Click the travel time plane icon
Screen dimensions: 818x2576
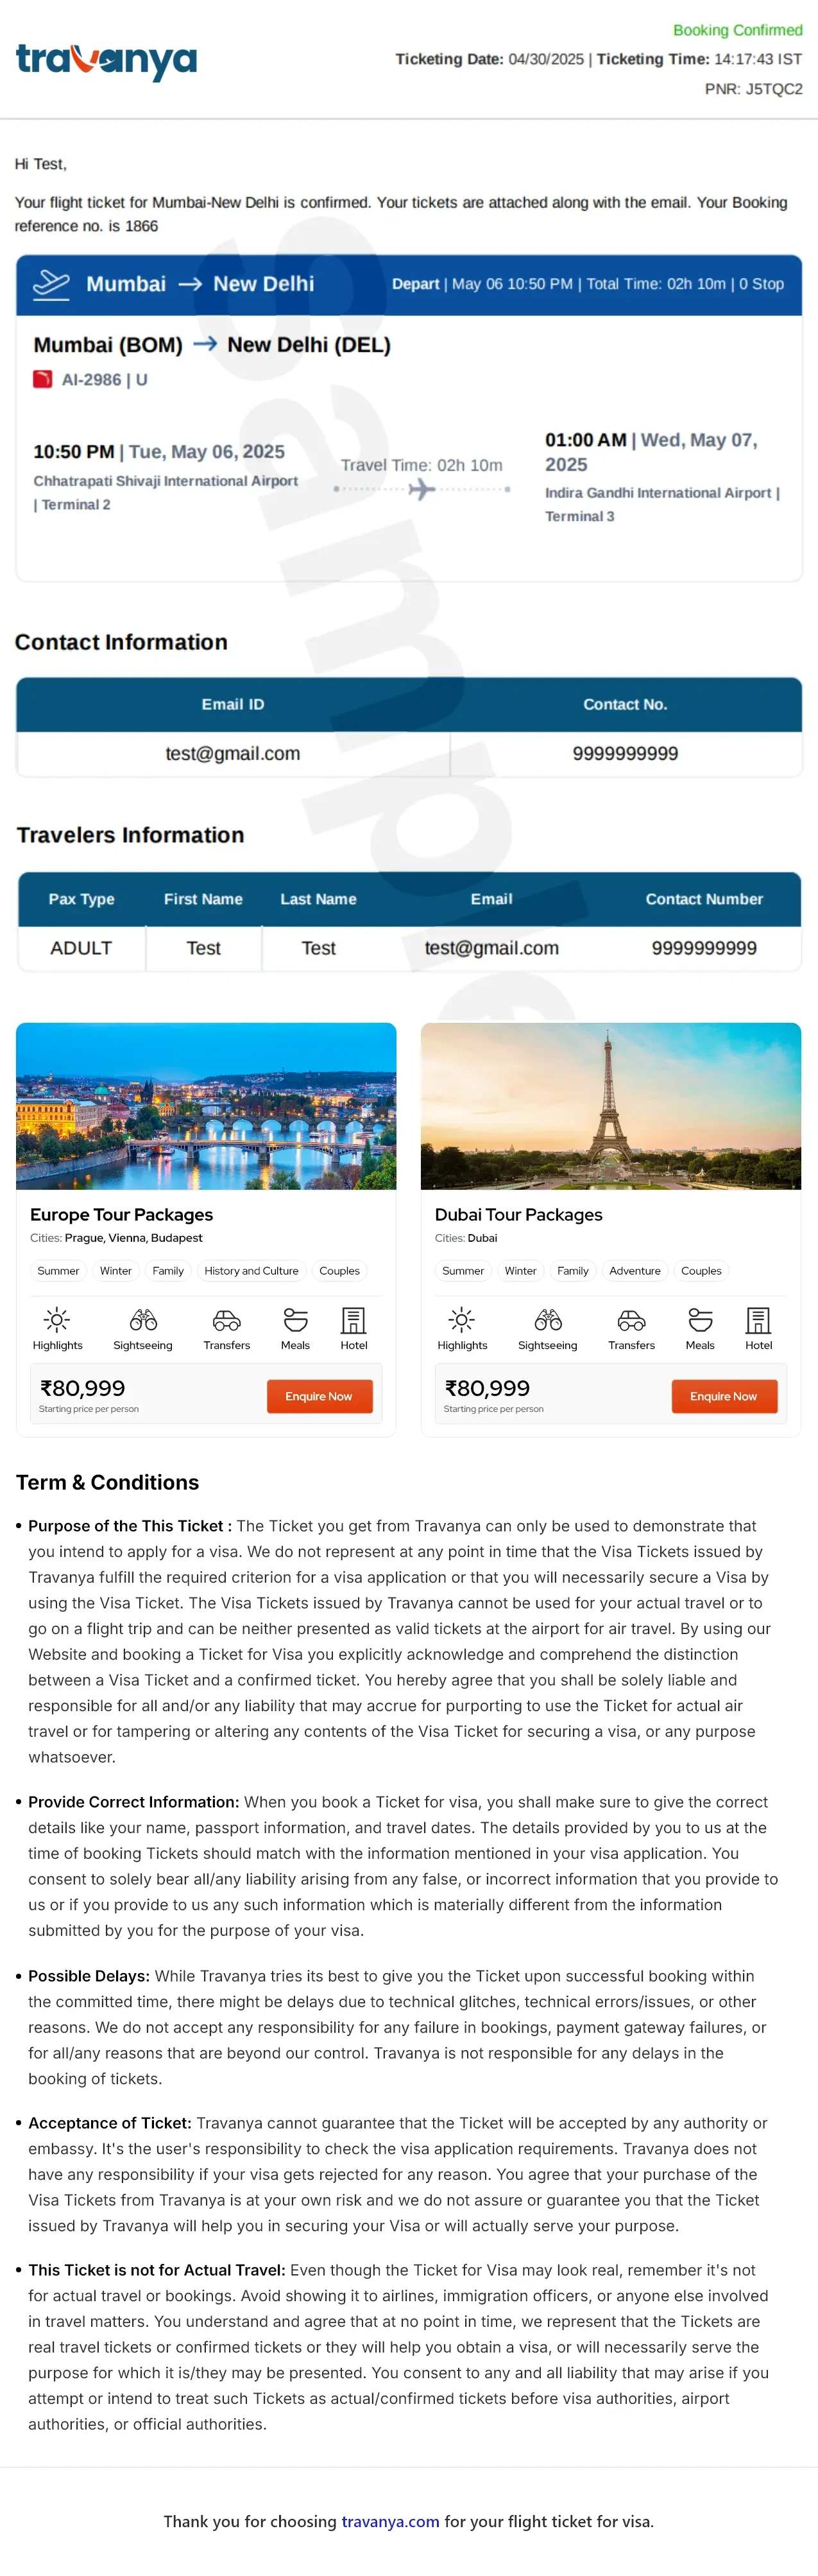422,489
